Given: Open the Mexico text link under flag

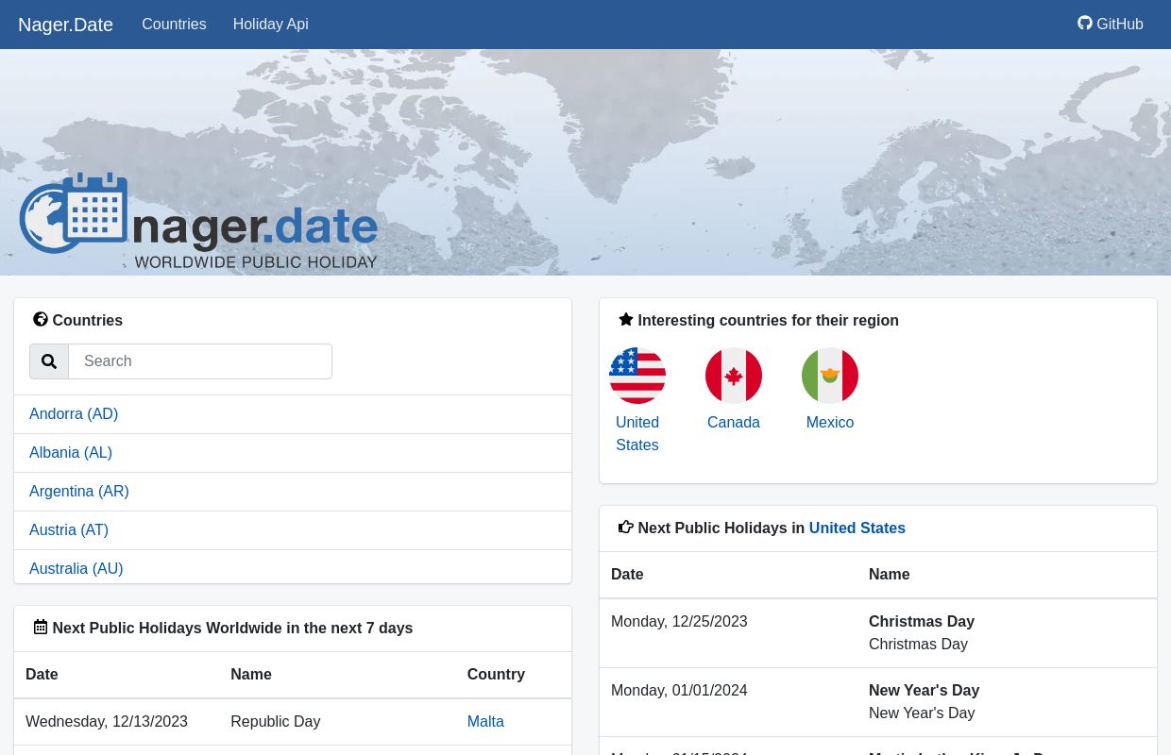Looking at the screenshot, I should tap(830, 423).
